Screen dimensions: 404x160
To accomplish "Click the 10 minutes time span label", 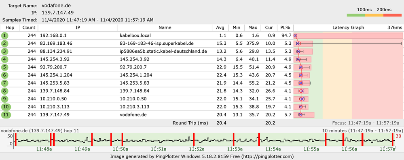I will [x=362, y=131].
